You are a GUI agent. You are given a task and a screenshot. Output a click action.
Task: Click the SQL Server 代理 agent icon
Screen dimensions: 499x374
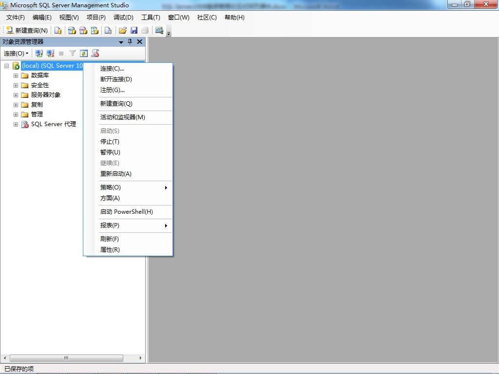point(25,124)
